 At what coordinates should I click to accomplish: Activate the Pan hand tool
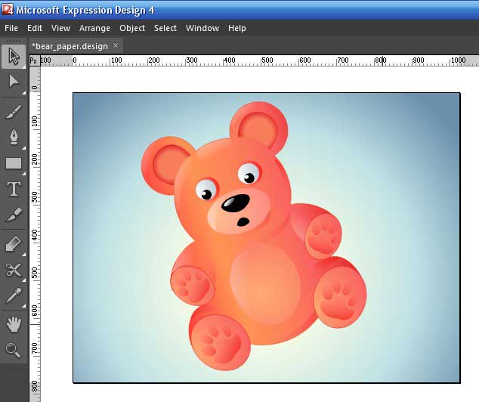14,324
